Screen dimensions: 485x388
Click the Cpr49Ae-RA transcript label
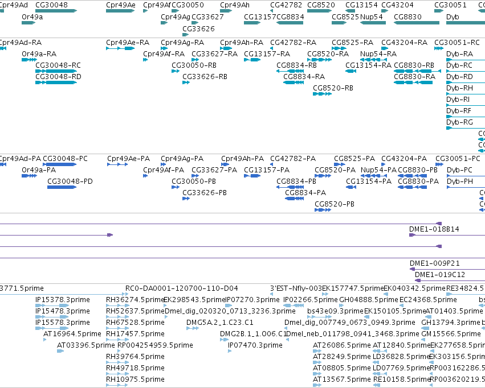click(128, 43)
